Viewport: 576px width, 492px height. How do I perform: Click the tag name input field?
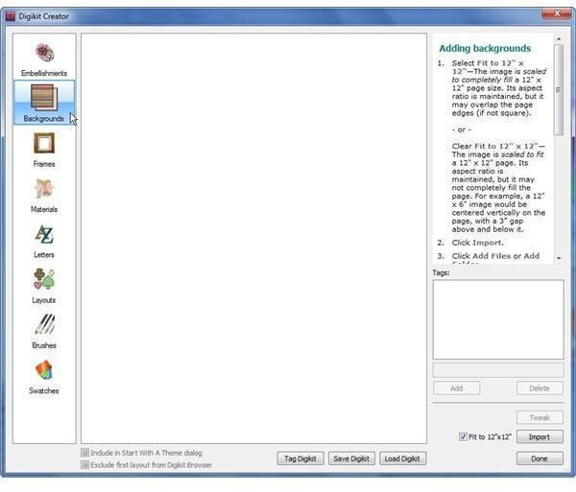point(498,370)
